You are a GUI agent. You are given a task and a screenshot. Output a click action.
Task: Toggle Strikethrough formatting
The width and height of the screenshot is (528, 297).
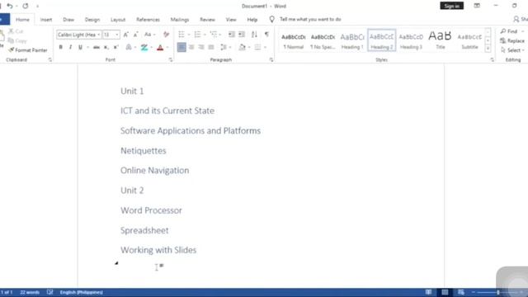tap(97, 48)
